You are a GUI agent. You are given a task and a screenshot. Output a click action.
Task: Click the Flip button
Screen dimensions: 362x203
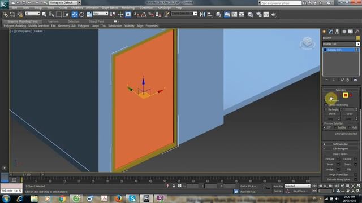pyautogui.click(x=349, y=169)
